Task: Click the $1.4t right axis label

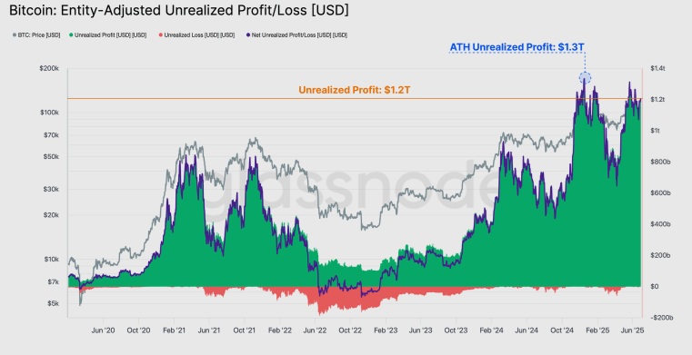Action: [x=657, y=69]
